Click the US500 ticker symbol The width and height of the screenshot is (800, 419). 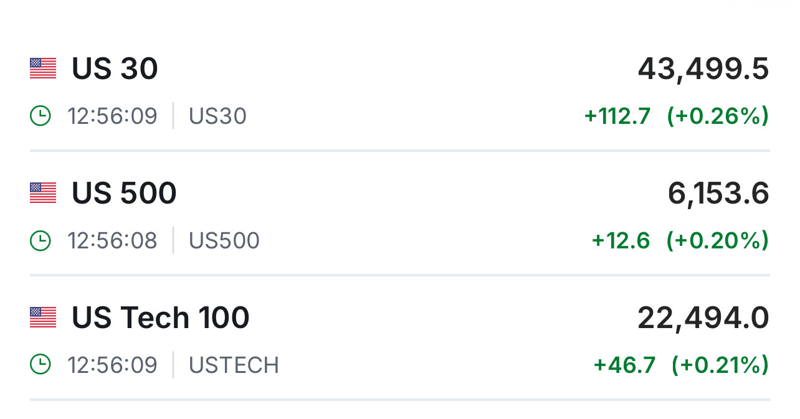[x=224, y=241]
